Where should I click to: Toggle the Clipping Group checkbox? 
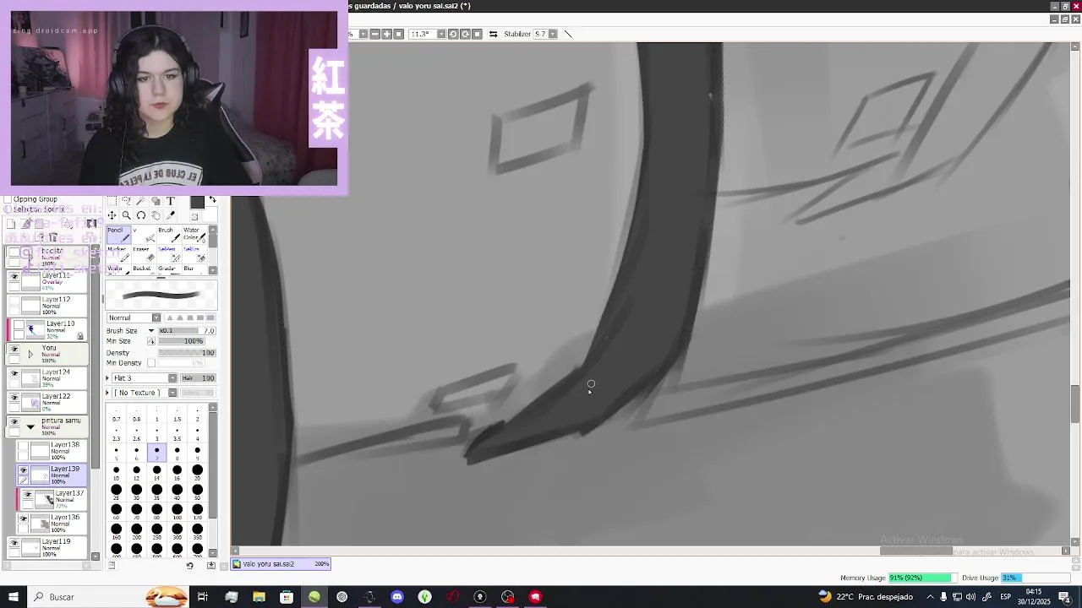click(8, 199)
